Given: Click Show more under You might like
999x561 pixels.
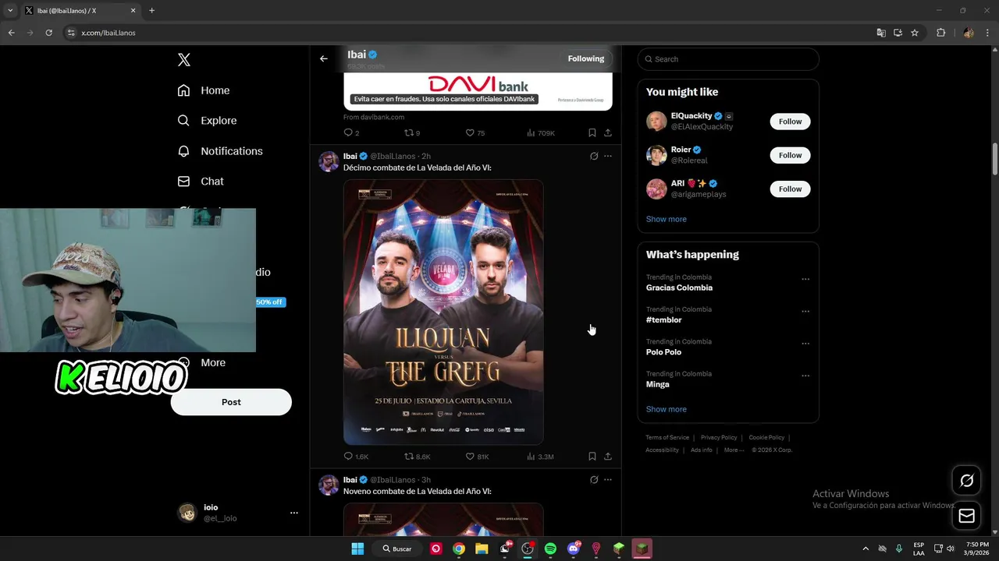Looking at the screenshot, I should (x=667, y=219).
